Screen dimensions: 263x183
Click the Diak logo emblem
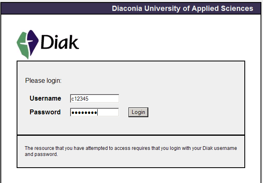pyautogui.click(x=28, y=44)
